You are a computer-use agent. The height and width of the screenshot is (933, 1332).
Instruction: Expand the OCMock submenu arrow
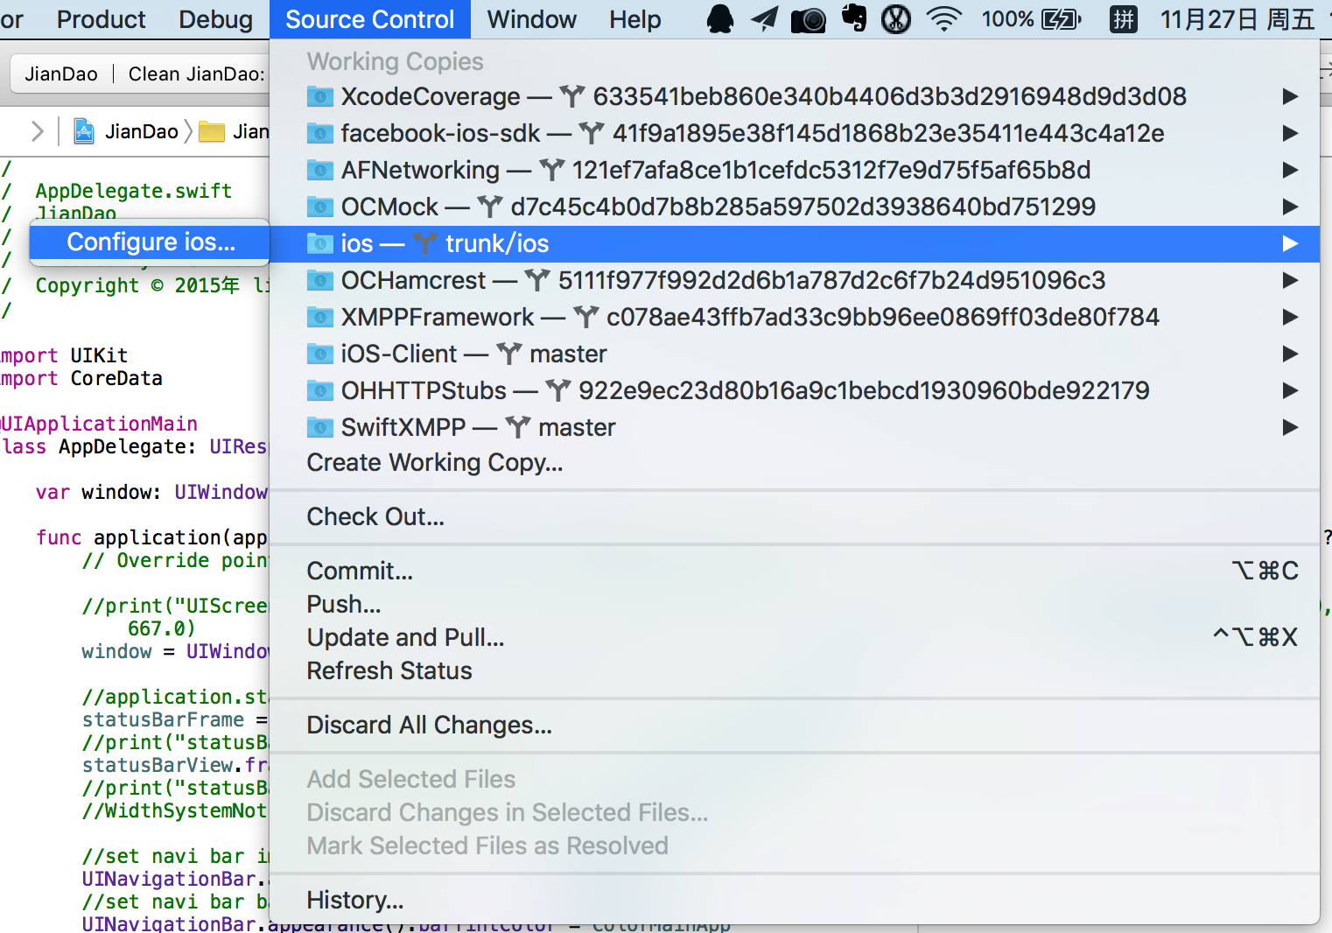[x=1290, y=207]
